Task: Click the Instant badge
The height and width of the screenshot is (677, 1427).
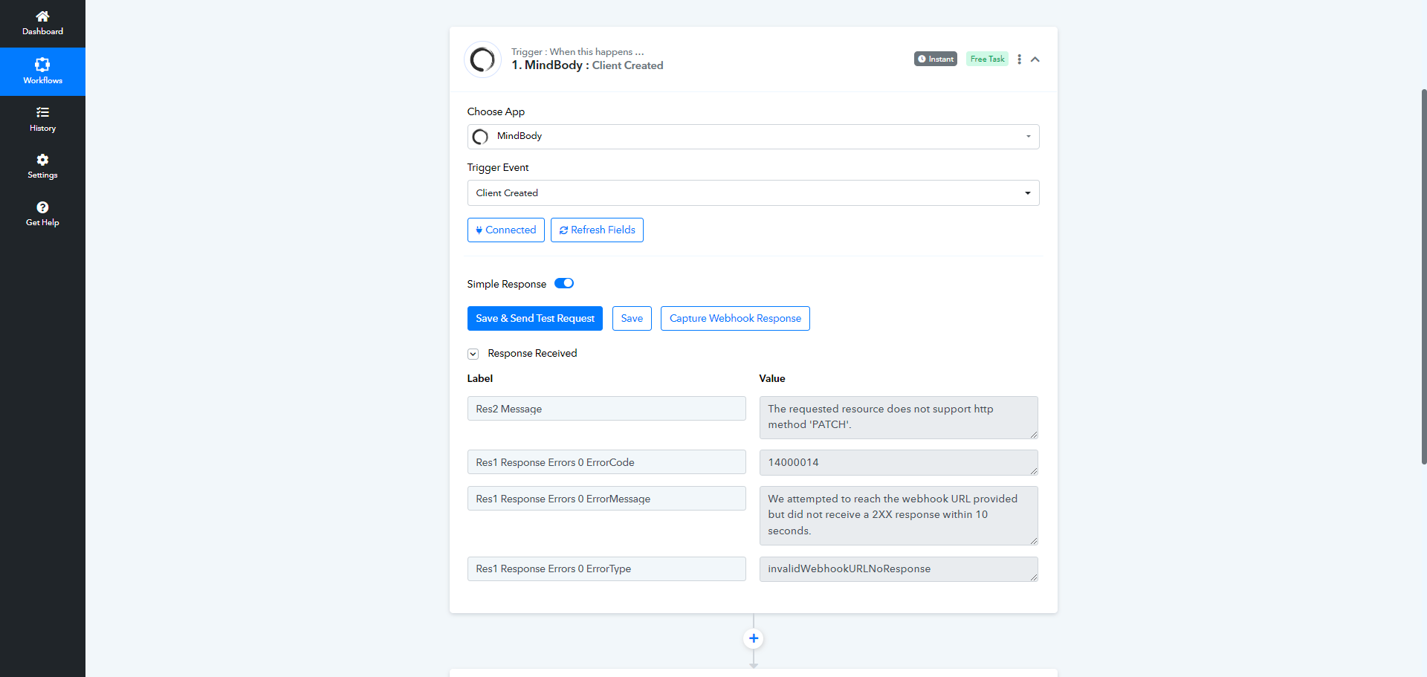Action: [936, 59]
